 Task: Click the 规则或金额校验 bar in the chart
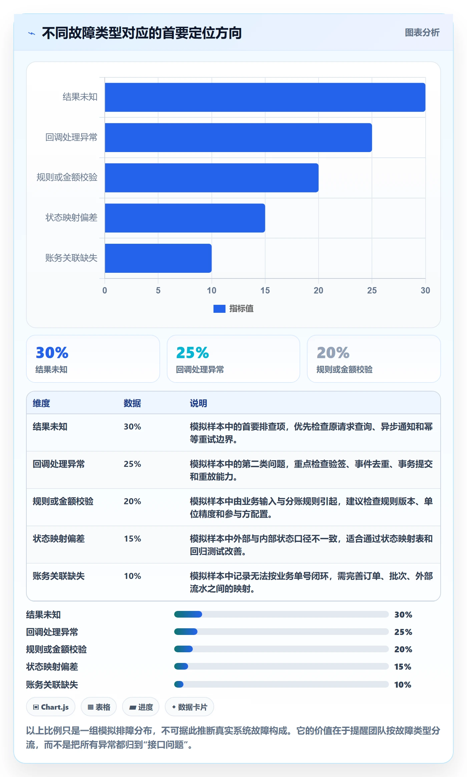[x=211, y=178]
